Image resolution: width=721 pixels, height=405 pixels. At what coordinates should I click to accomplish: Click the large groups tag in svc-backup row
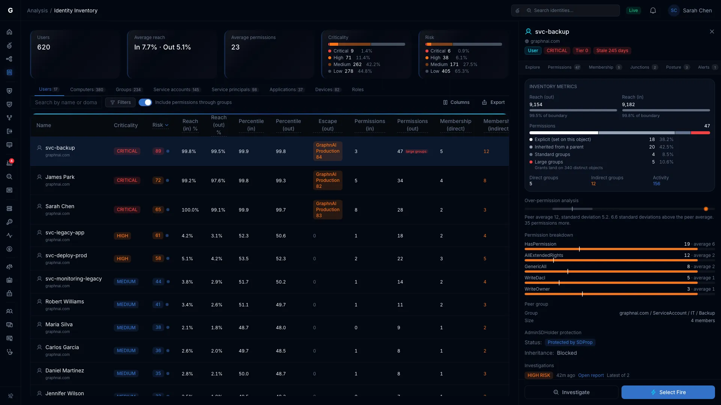pyautogui.click(x=416, y=151)
